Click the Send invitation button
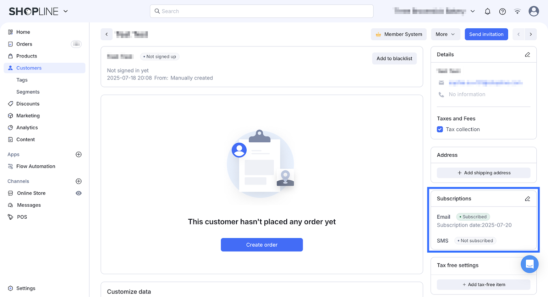Image resolution: width=548 pixels, height=297 pixels. point(486,34)
